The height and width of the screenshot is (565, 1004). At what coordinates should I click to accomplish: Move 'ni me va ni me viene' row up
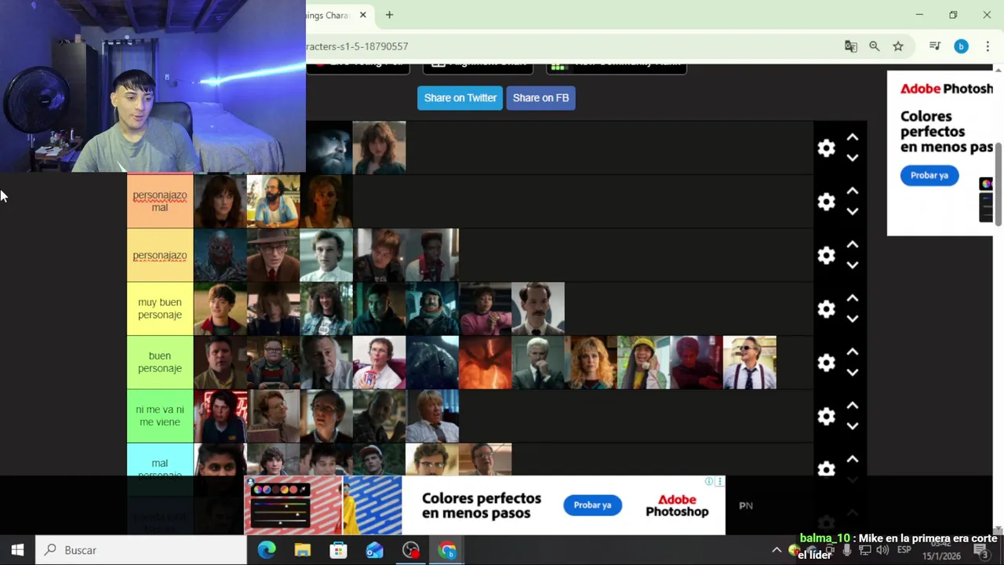coord(853,406)
